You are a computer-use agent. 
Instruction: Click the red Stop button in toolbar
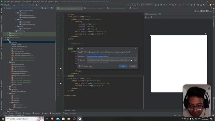pos(176,5)
